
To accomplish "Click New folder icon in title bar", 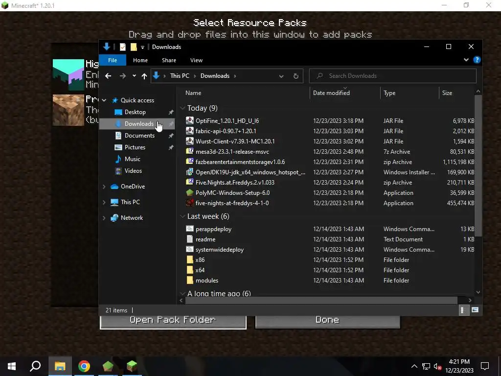I will pyautogui.click(x=134, y=47).
